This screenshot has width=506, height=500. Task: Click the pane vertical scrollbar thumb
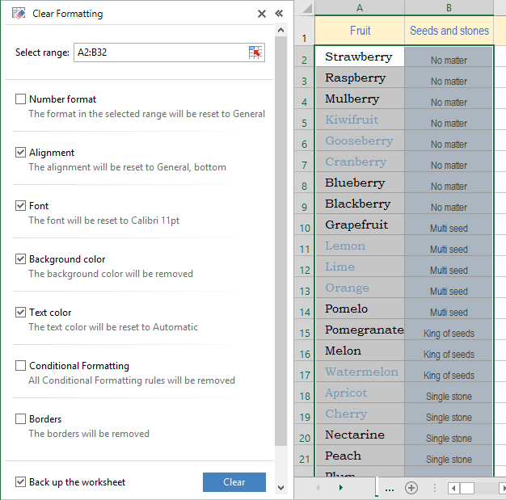point(280,241)
